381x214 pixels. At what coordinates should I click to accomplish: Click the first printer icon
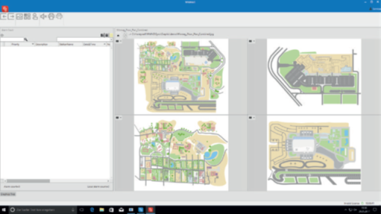click(x=51, y=16)
